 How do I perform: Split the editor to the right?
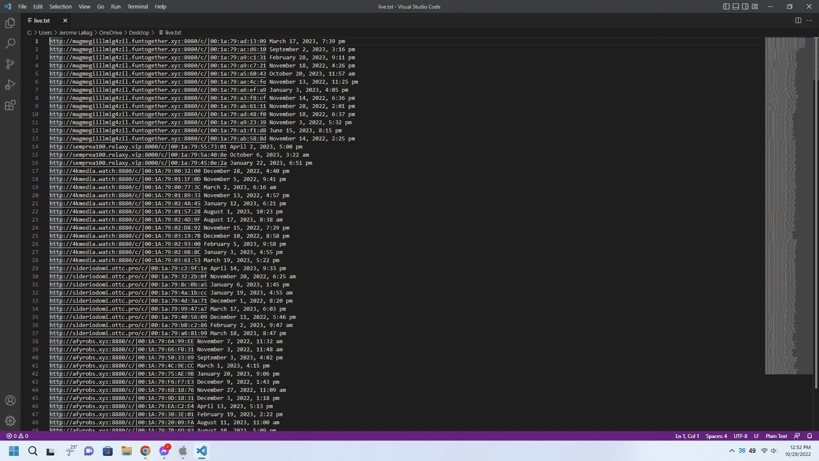click(798, 20)
